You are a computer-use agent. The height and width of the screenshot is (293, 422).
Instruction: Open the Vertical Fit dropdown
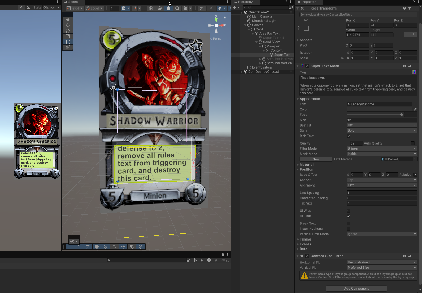click(382, 268)
